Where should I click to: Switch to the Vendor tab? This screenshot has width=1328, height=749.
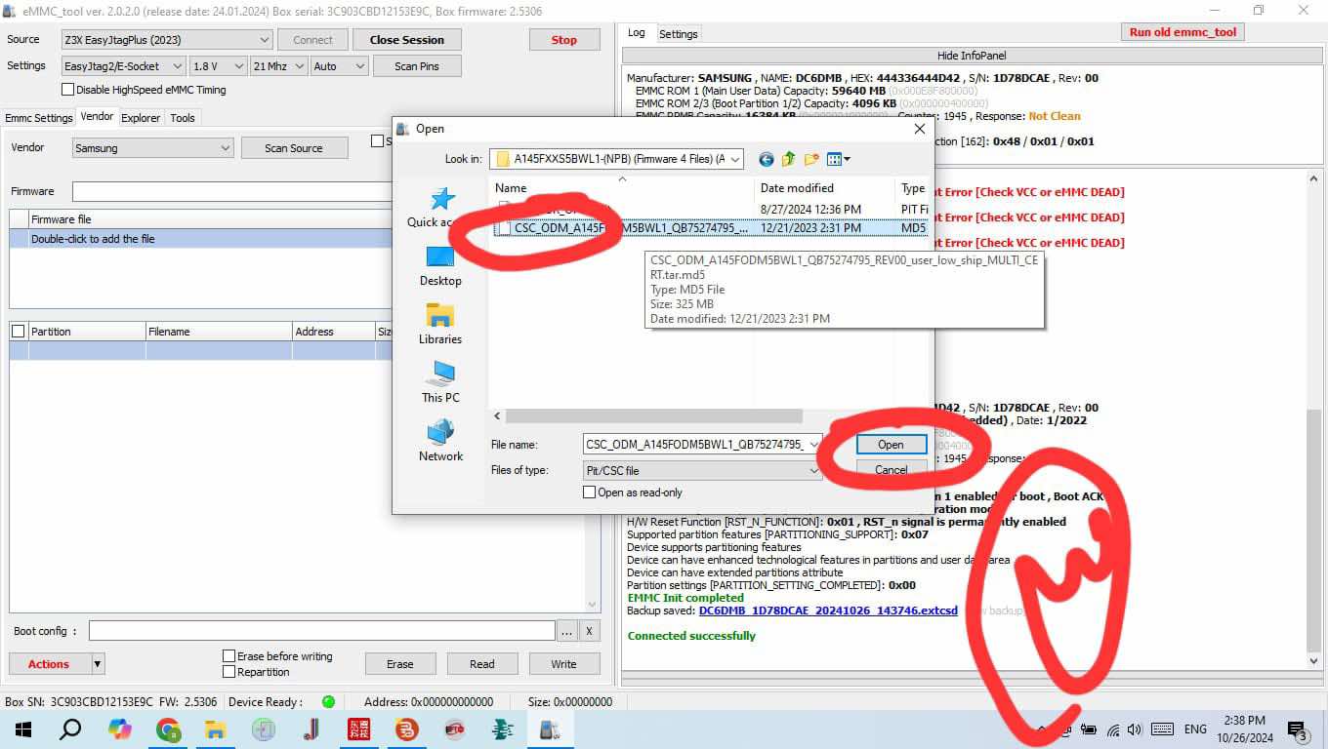[x=97, y=117]
